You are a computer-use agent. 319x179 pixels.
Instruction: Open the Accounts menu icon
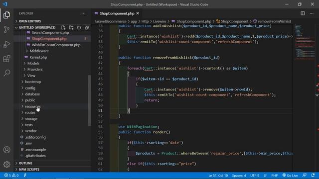click(x=6, y=150)
